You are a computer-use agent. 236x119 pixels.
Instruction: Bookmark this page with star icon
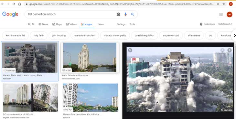coord(224,4)
